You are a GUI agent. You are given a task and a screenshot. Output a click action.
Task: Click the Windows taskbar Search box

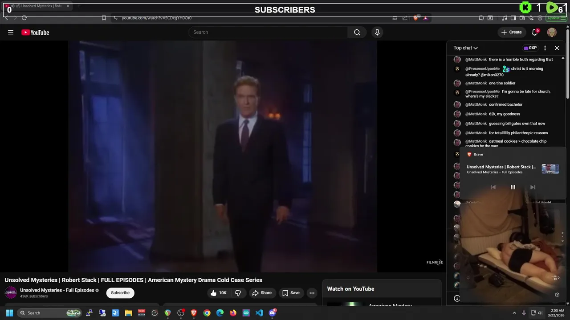50,313
